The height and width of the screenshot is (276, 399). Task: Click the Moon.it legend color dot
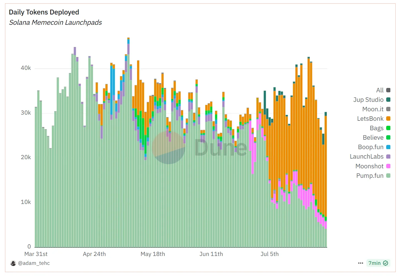(388, 109)
